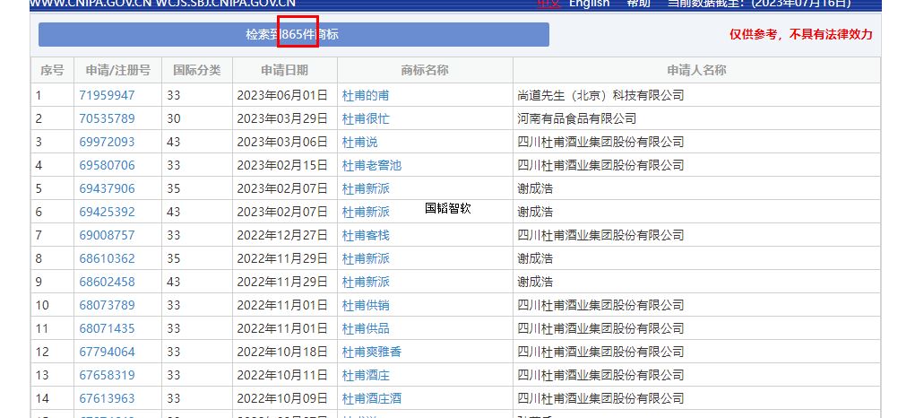This screenshot has height=418, width=898.
Task: Select the red 仅供参考，不具有法律效力 notice
Action: [x=800, y=34]
